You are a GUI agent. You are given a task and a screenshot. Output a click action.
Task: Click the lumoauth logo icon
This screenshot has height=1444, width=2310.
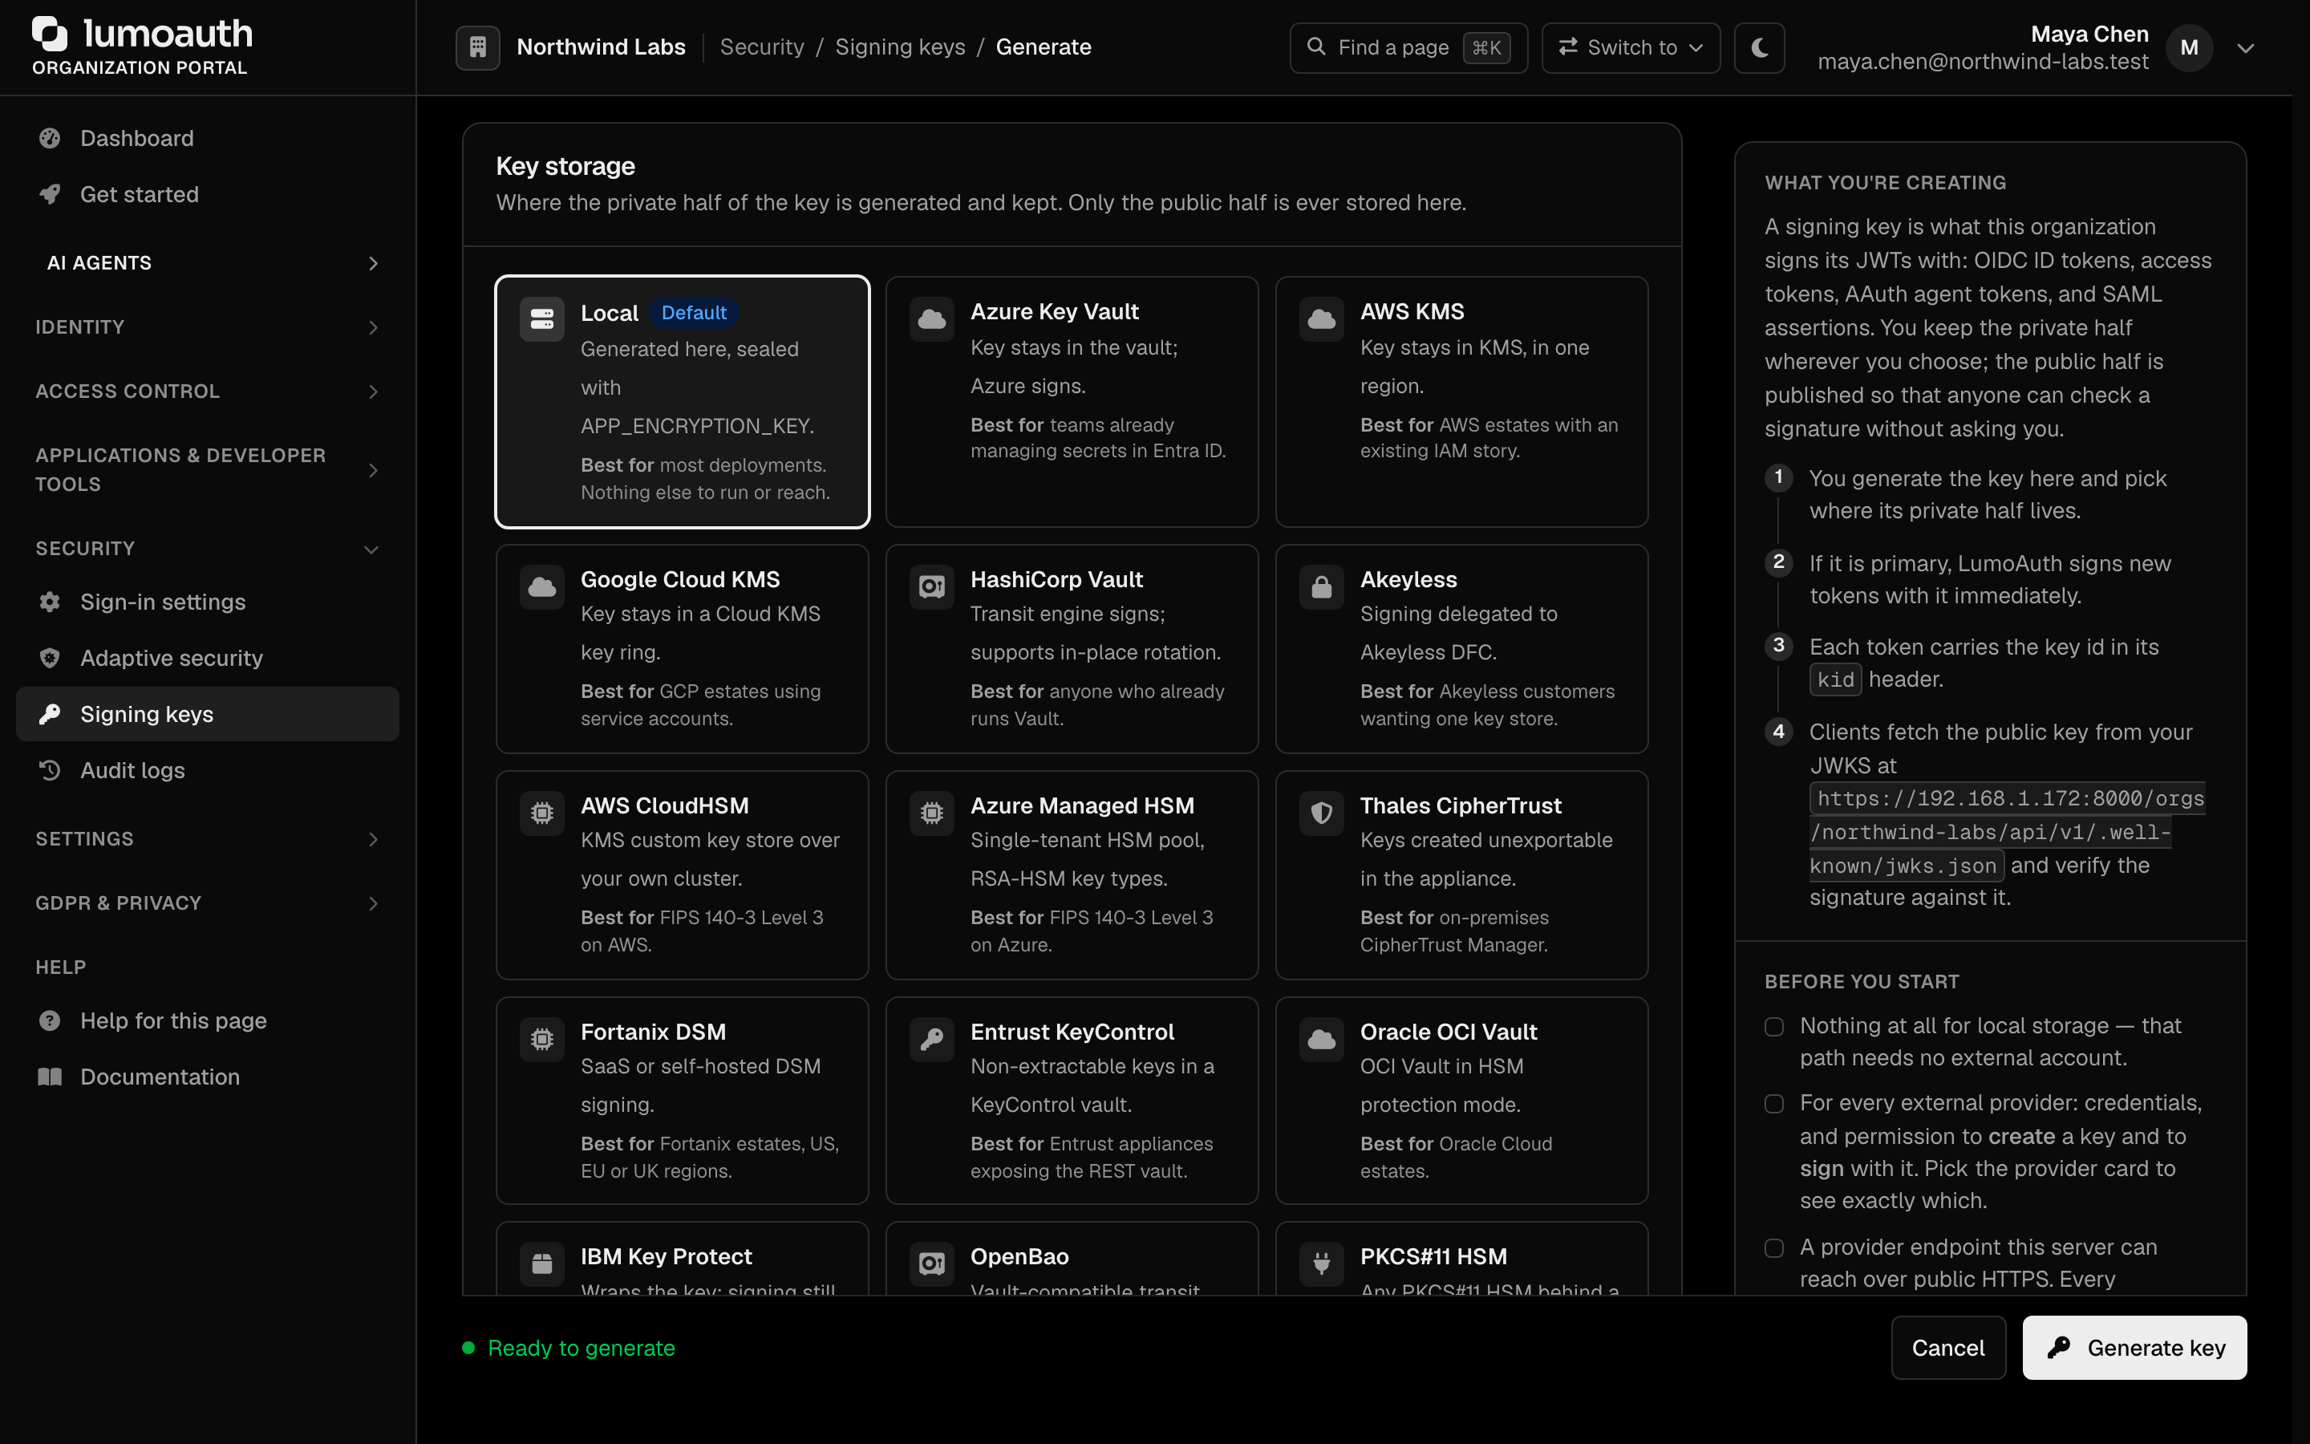coord(51,34)
